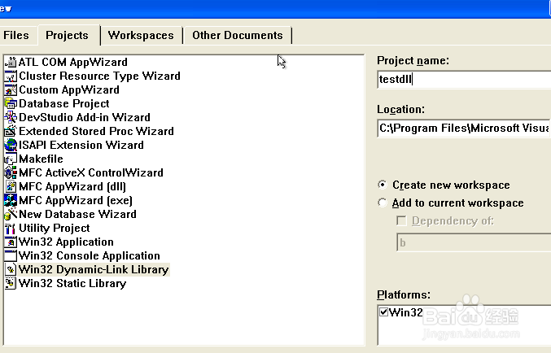Select the Makefile project type
This screenshot has width=551, height=353.
(x=41, y=159)
